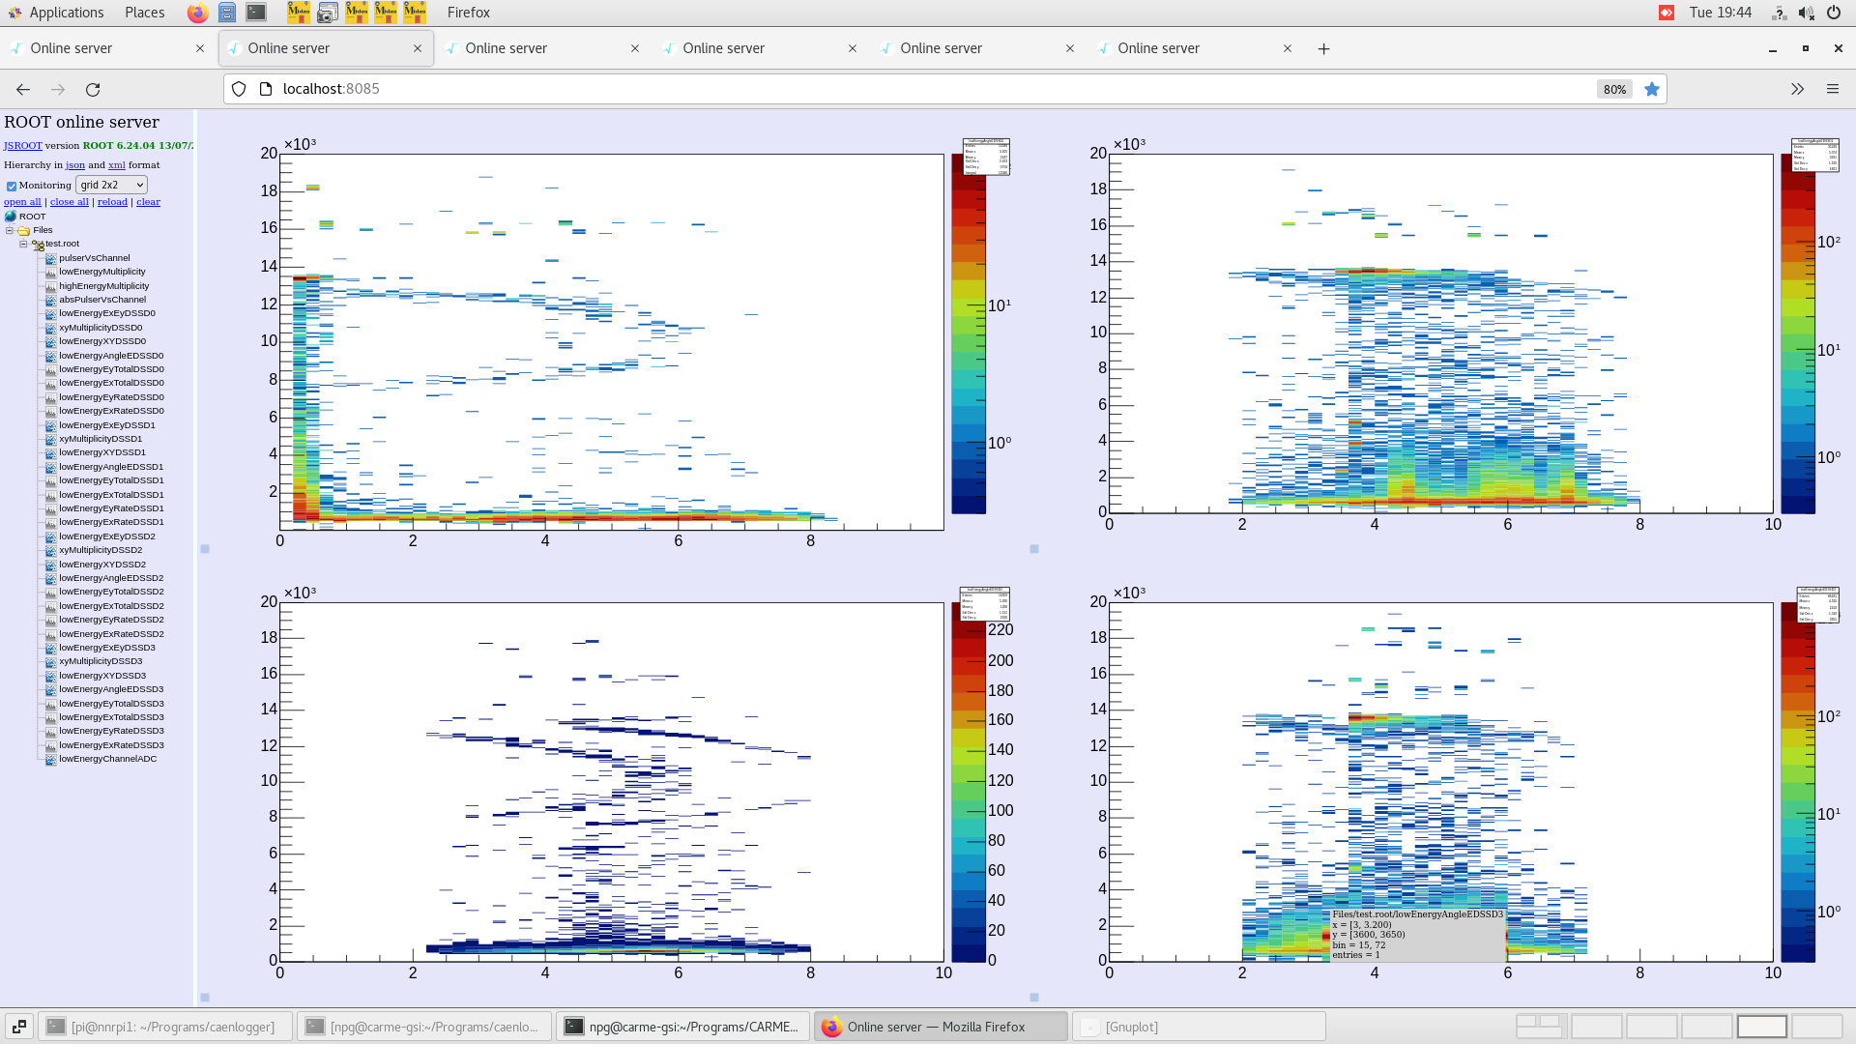Click the 'json' hierarchy link
Viewport: 1856px width, 1044px height.
(74, 165)
